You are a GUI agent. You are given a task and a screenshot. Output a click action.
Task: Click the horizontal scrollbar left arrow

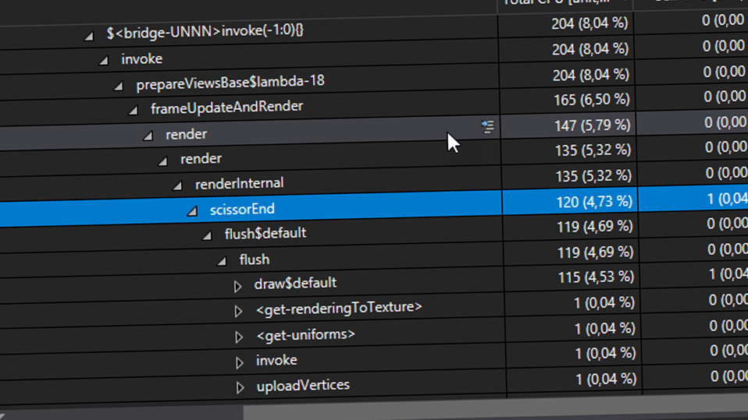point(2,416)
